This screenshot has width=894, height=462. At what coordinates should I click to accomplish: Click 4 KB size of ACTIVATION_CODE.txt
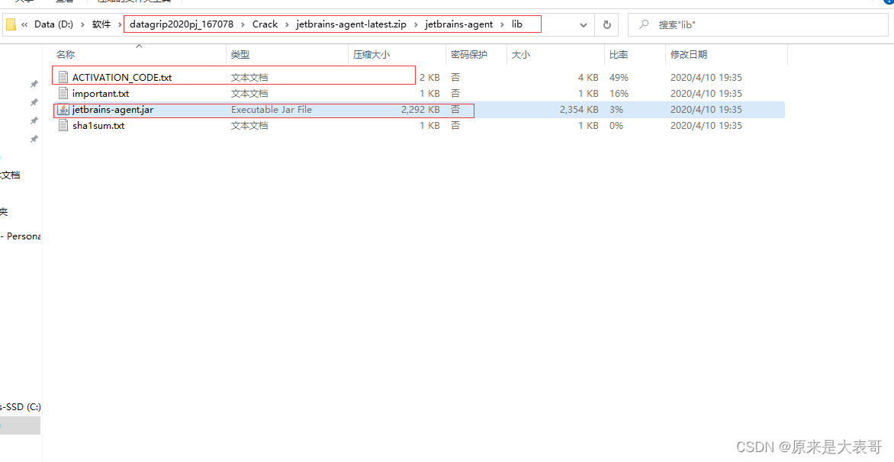click(588, 78)
